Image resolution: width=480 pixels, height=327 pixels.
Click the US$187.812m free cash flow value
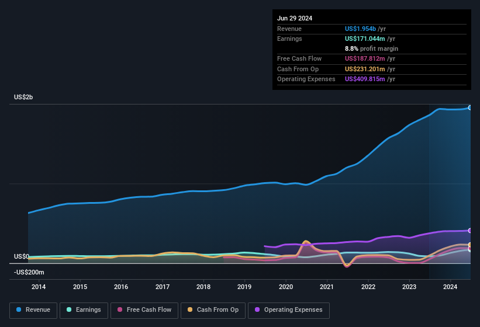click(365, 58)
